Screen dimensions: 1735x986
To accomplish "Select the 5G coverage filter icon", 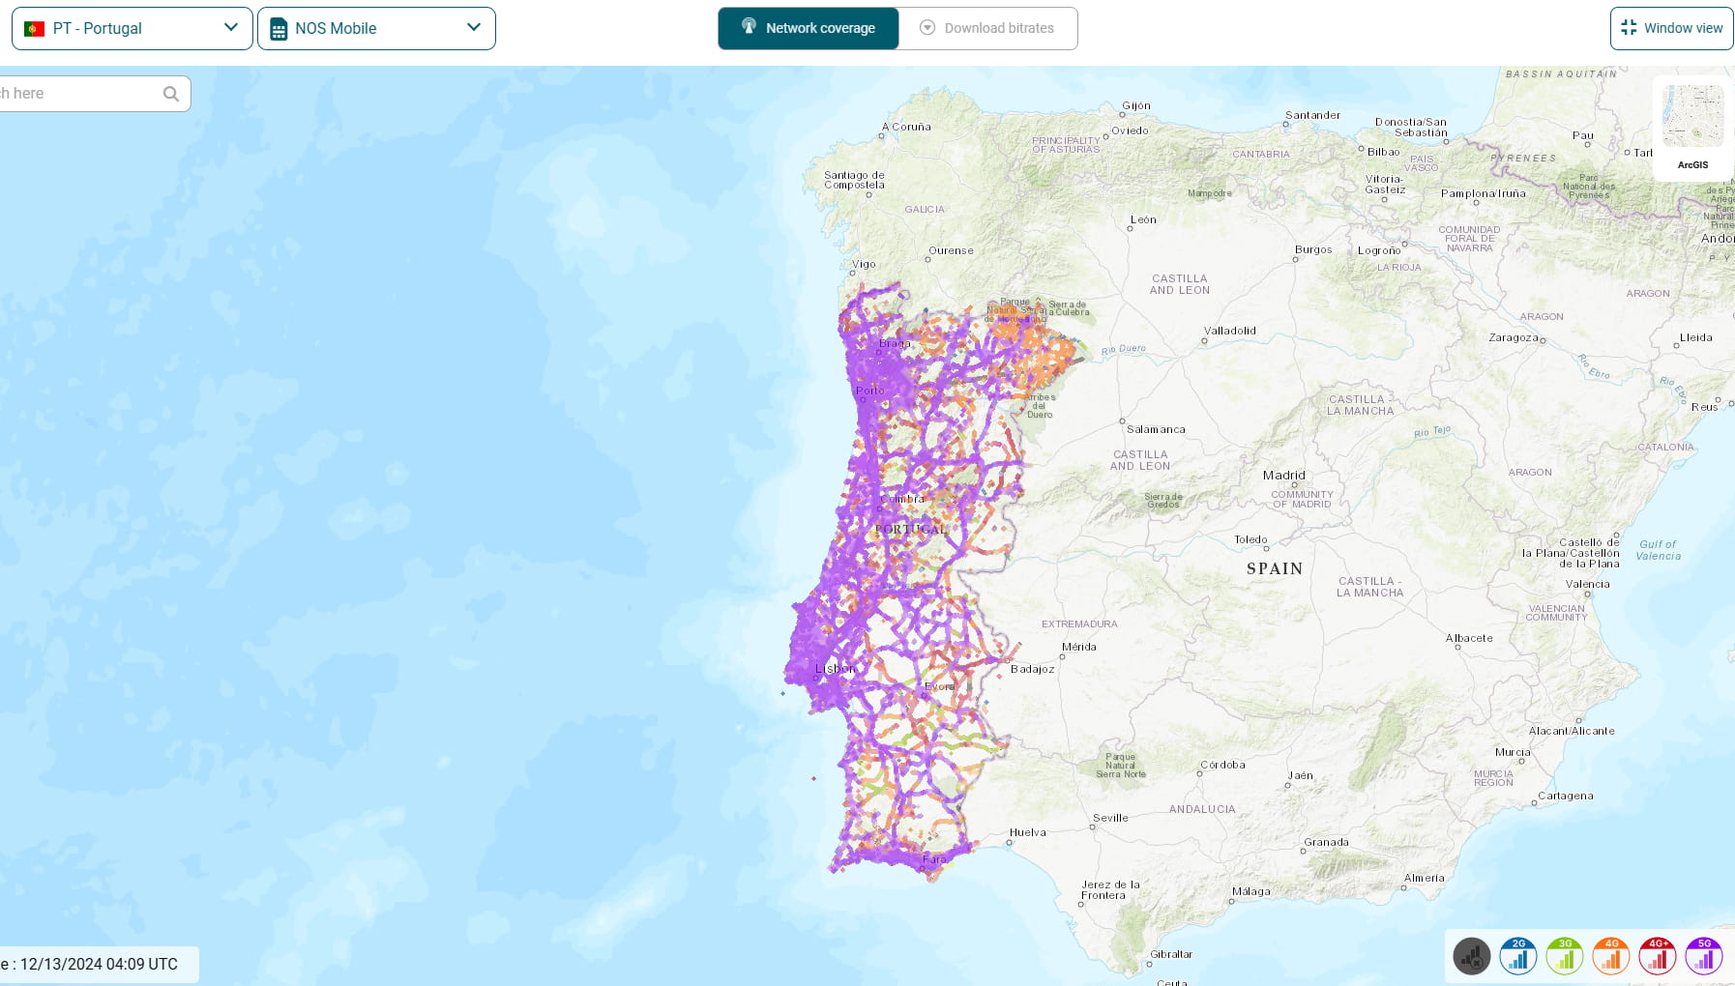I will tap(1704, 956).
